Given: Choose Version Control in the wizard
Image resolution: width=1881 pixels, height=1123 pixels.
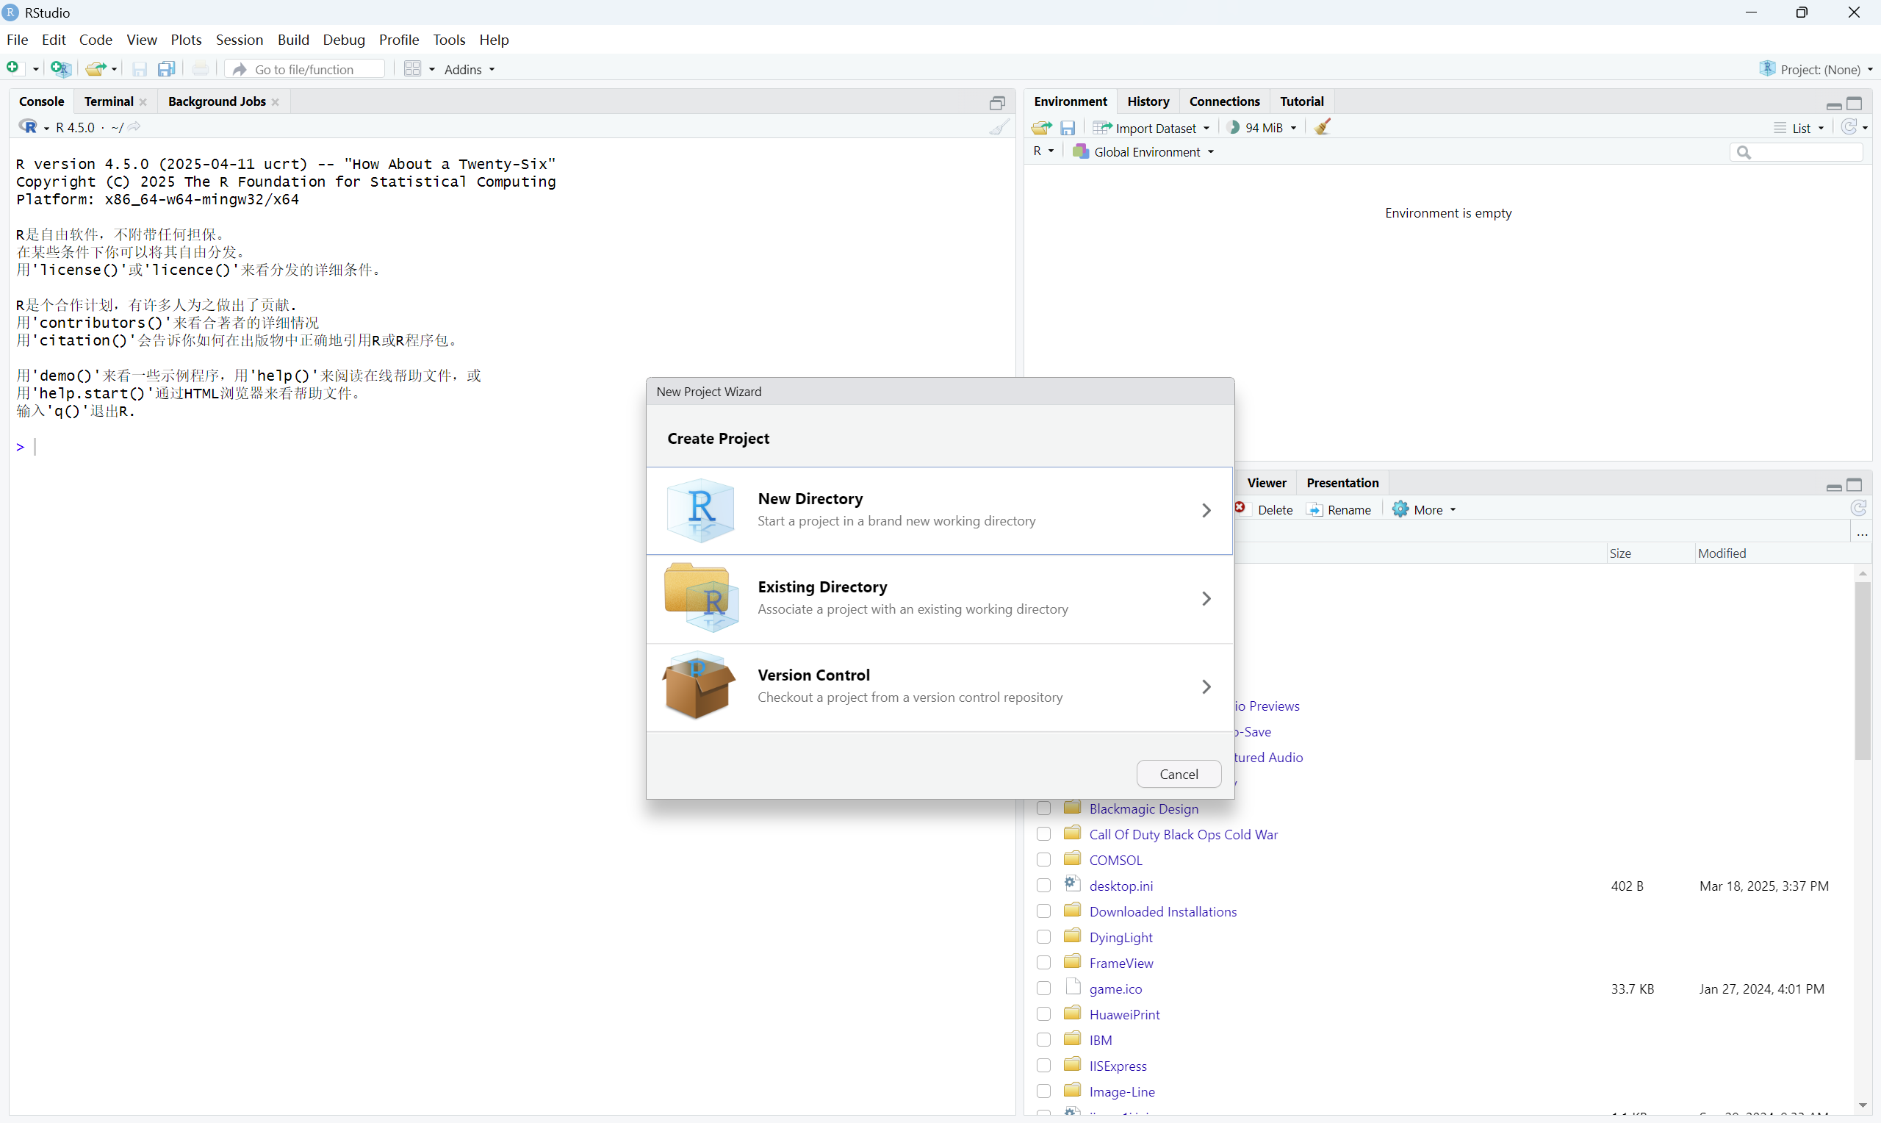Looking at the screenshot, I should pos(939,686).
